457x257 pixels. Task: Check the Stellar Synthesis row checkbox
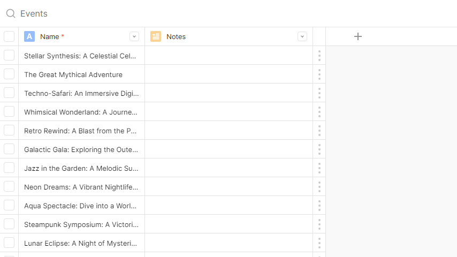(9, 56)
